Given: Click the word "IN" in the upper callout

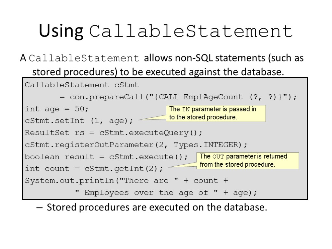Looking at the screenshot, I should coord(186,109).
